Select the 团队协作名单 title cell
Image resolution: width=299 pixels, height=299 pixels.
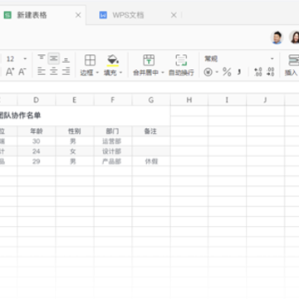pyautogui.click(x=85, y=115)
